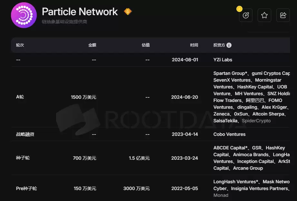Toggle the favorite star for Particle Network
This screenshot has height=201, width=297.
pos(264,15)
